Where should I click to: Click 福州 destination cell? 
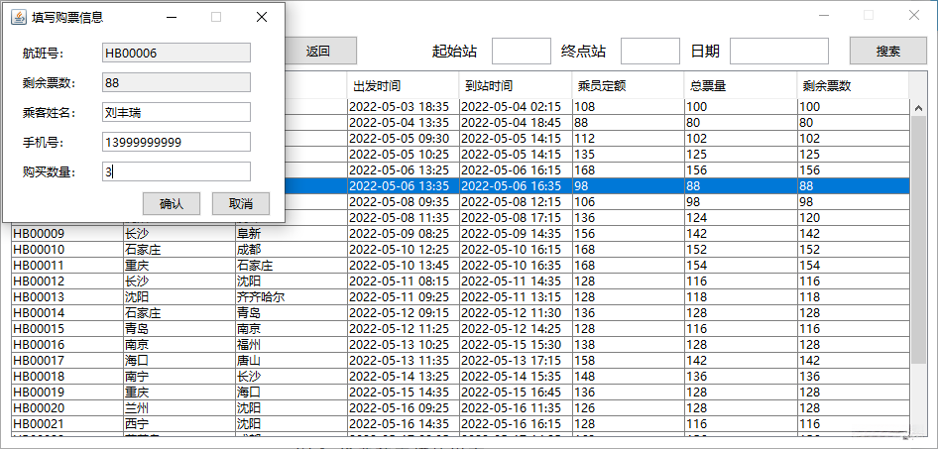[291, 344]
